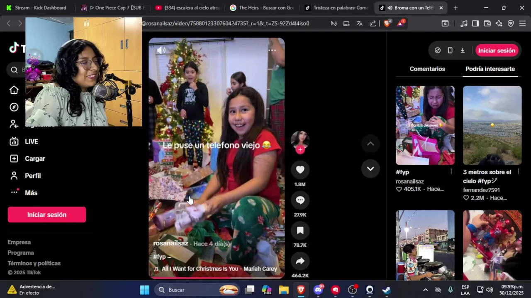The height and width of the screenshot is (298, 531).
Task: Click the install app screen icon in address bar
Action: 346,24
